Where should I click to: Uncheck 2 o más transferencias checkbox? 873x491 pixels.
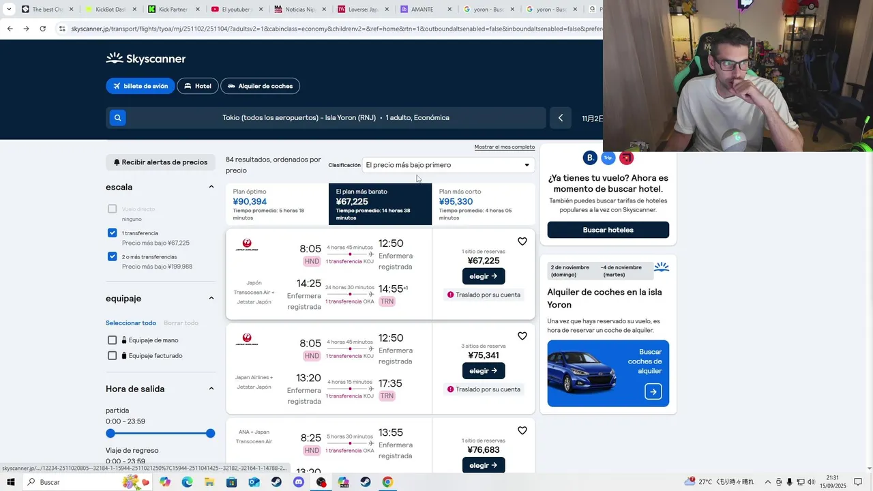point(113,256)
